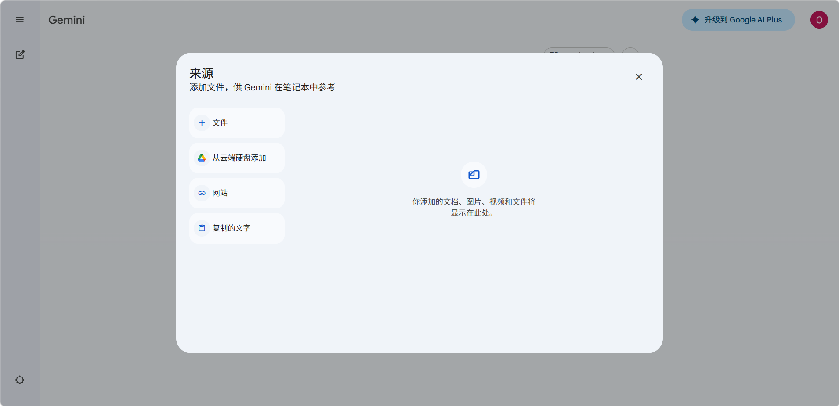Image resolution: width=839 pixels, height=406 pixels.
Task: Open the account avatar O
Action: pyautogui.click(x=819, y=20)
